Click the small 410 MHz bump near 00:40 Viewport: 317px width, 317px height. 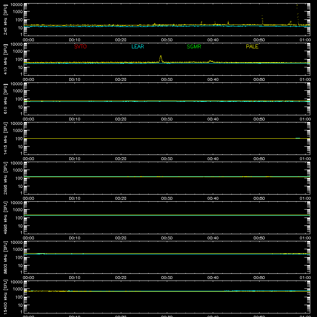(211, 61)
